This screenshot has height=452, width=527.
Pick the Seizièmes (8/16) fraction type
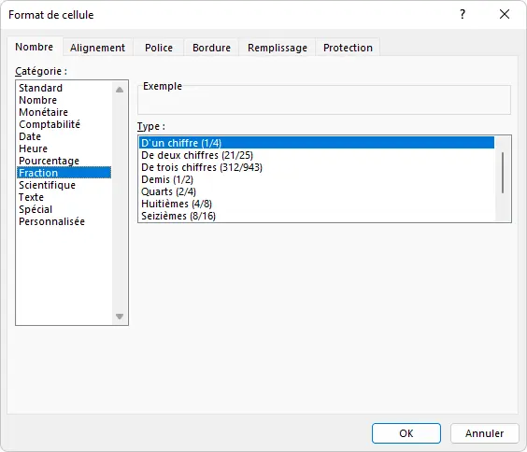pos(178,216)
